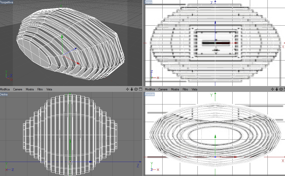285x176 pixels.
Task: Click the Sopra viewport label
Action: coord(148,2)
